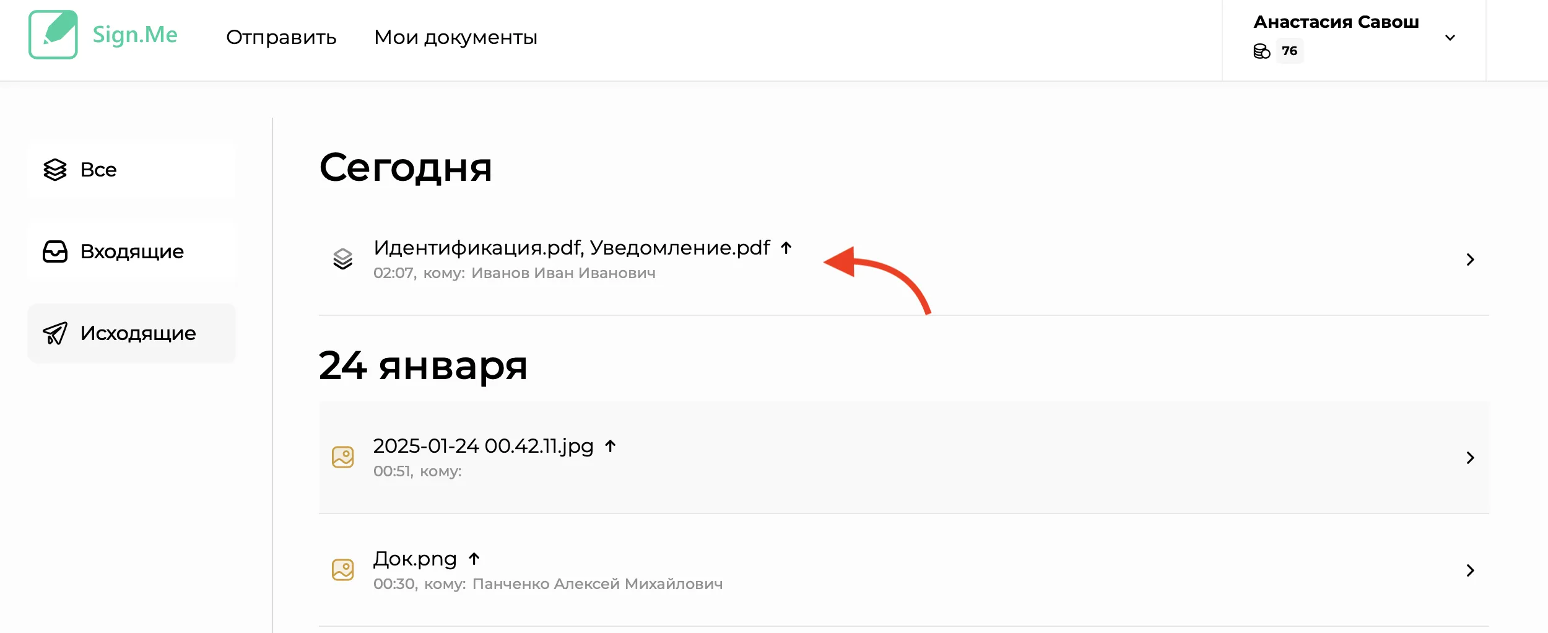Expand the Анастасия Савош account dropdown

[1450, 38]
